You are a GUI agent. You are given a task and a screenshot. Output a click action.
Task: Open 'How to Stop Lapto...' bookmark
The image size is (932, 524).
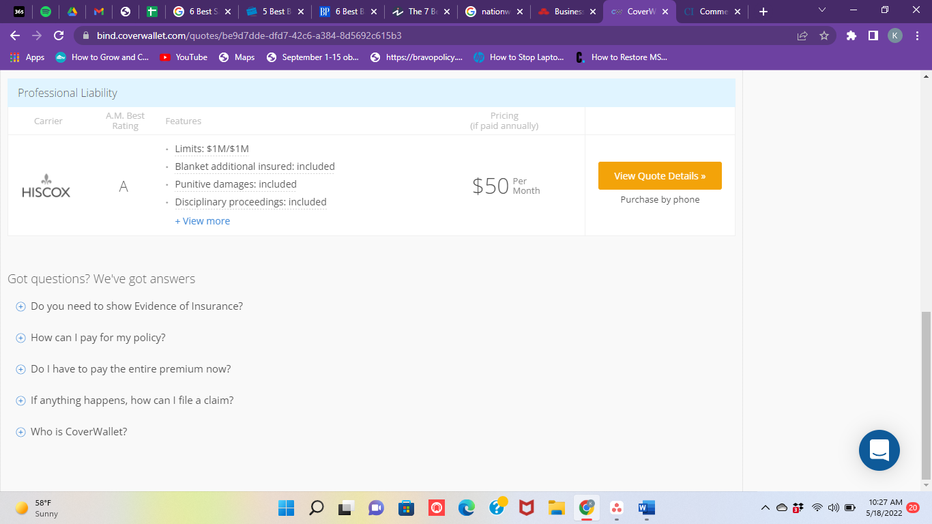[519, 57]
